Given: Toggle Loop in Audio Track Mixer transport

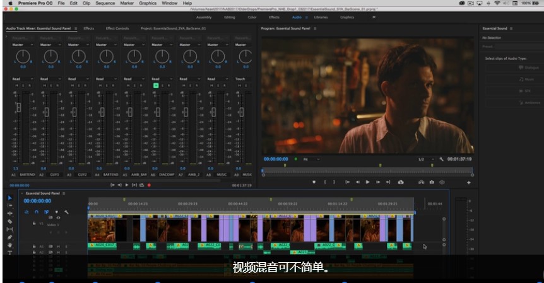Looking at the screenshot, I should tap(141, 185).
